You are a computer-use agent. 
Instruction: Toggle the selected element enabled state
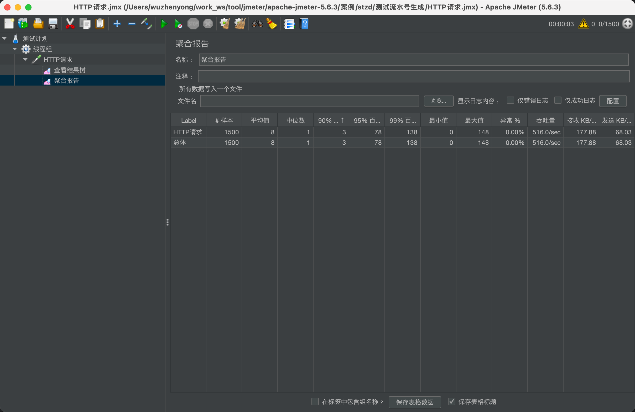tap(147, 24)
